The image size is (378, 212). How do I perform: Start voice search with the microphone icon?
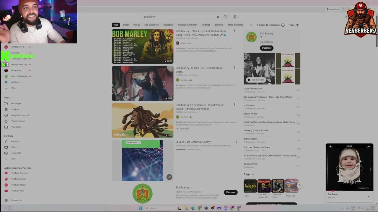click(x=235, y=17)
